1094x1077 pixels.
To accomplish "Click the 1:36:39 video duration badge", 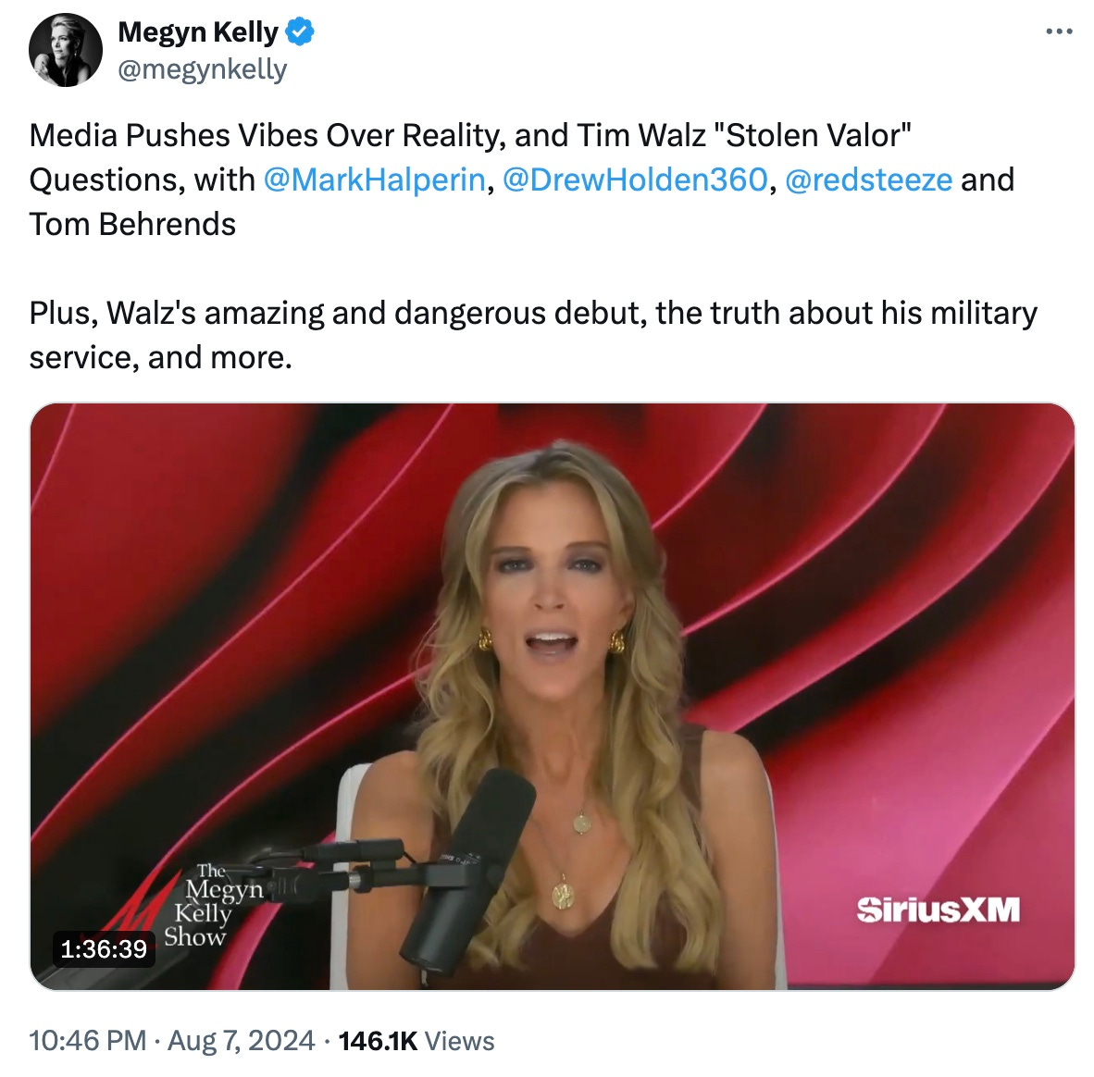I will [x=104, y=948].
